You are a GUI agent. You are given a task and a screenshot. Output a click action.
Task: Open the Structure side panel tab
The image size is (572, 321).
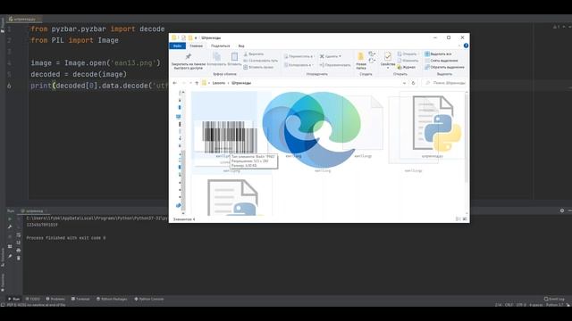(3, 257)
